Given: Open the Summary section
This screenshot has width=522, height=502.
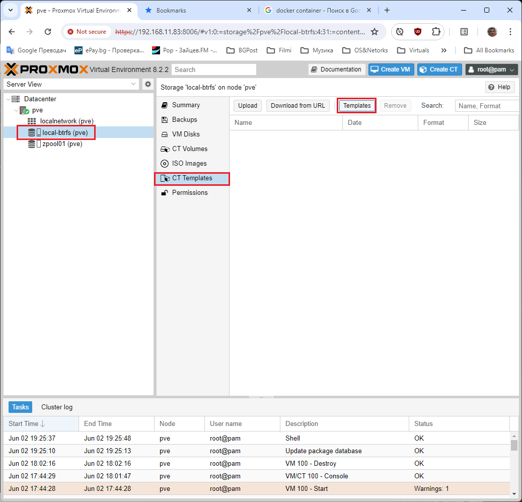Looking at the screenshot, I should click(x=193, y=105).
